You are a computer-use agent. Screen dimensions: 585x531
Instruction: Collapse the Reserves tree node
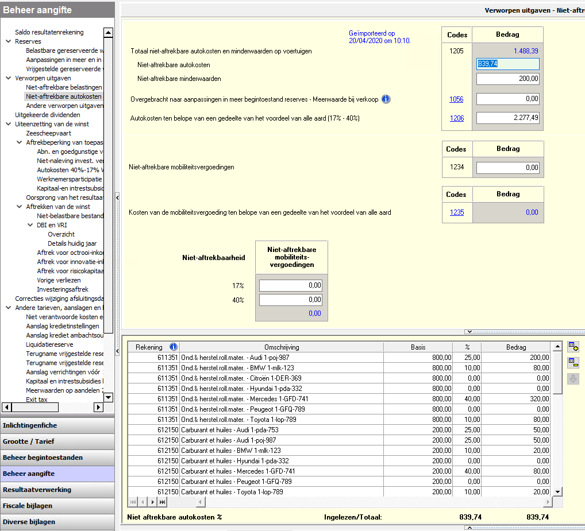(x=9, y=41)
